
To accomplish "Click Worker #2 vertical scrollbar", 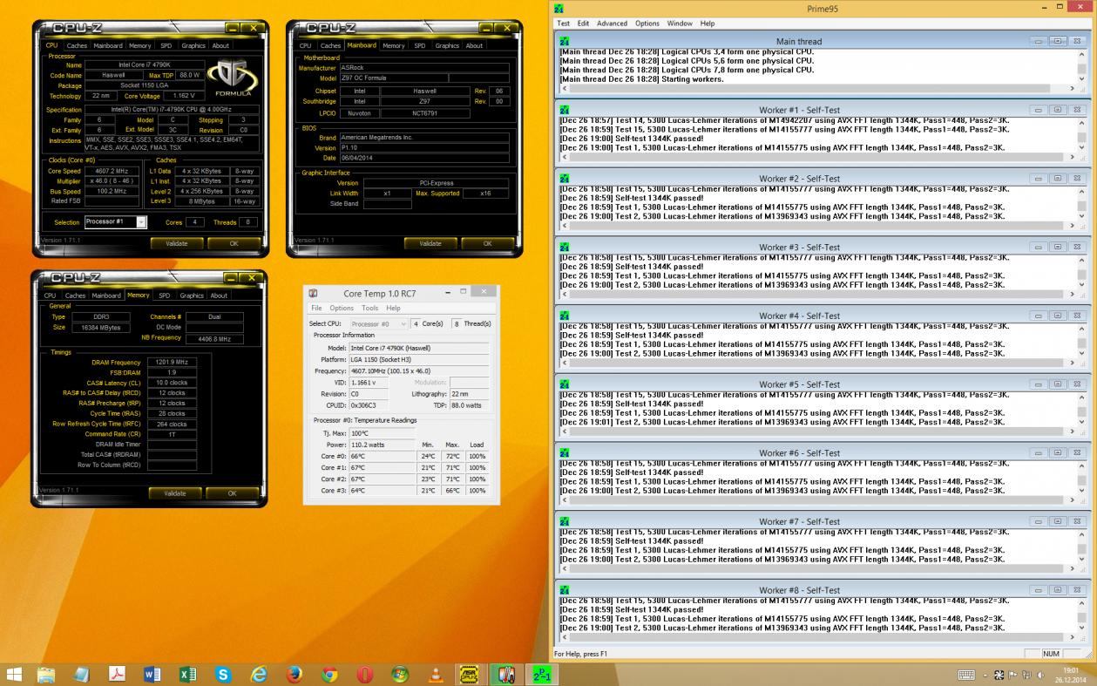I will click(1081, 203).
